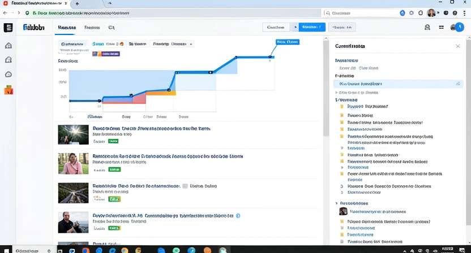Open title link beside man-with-camera thumbnail
This screenshot has width=471, height=253.
(x=163, y=216)
